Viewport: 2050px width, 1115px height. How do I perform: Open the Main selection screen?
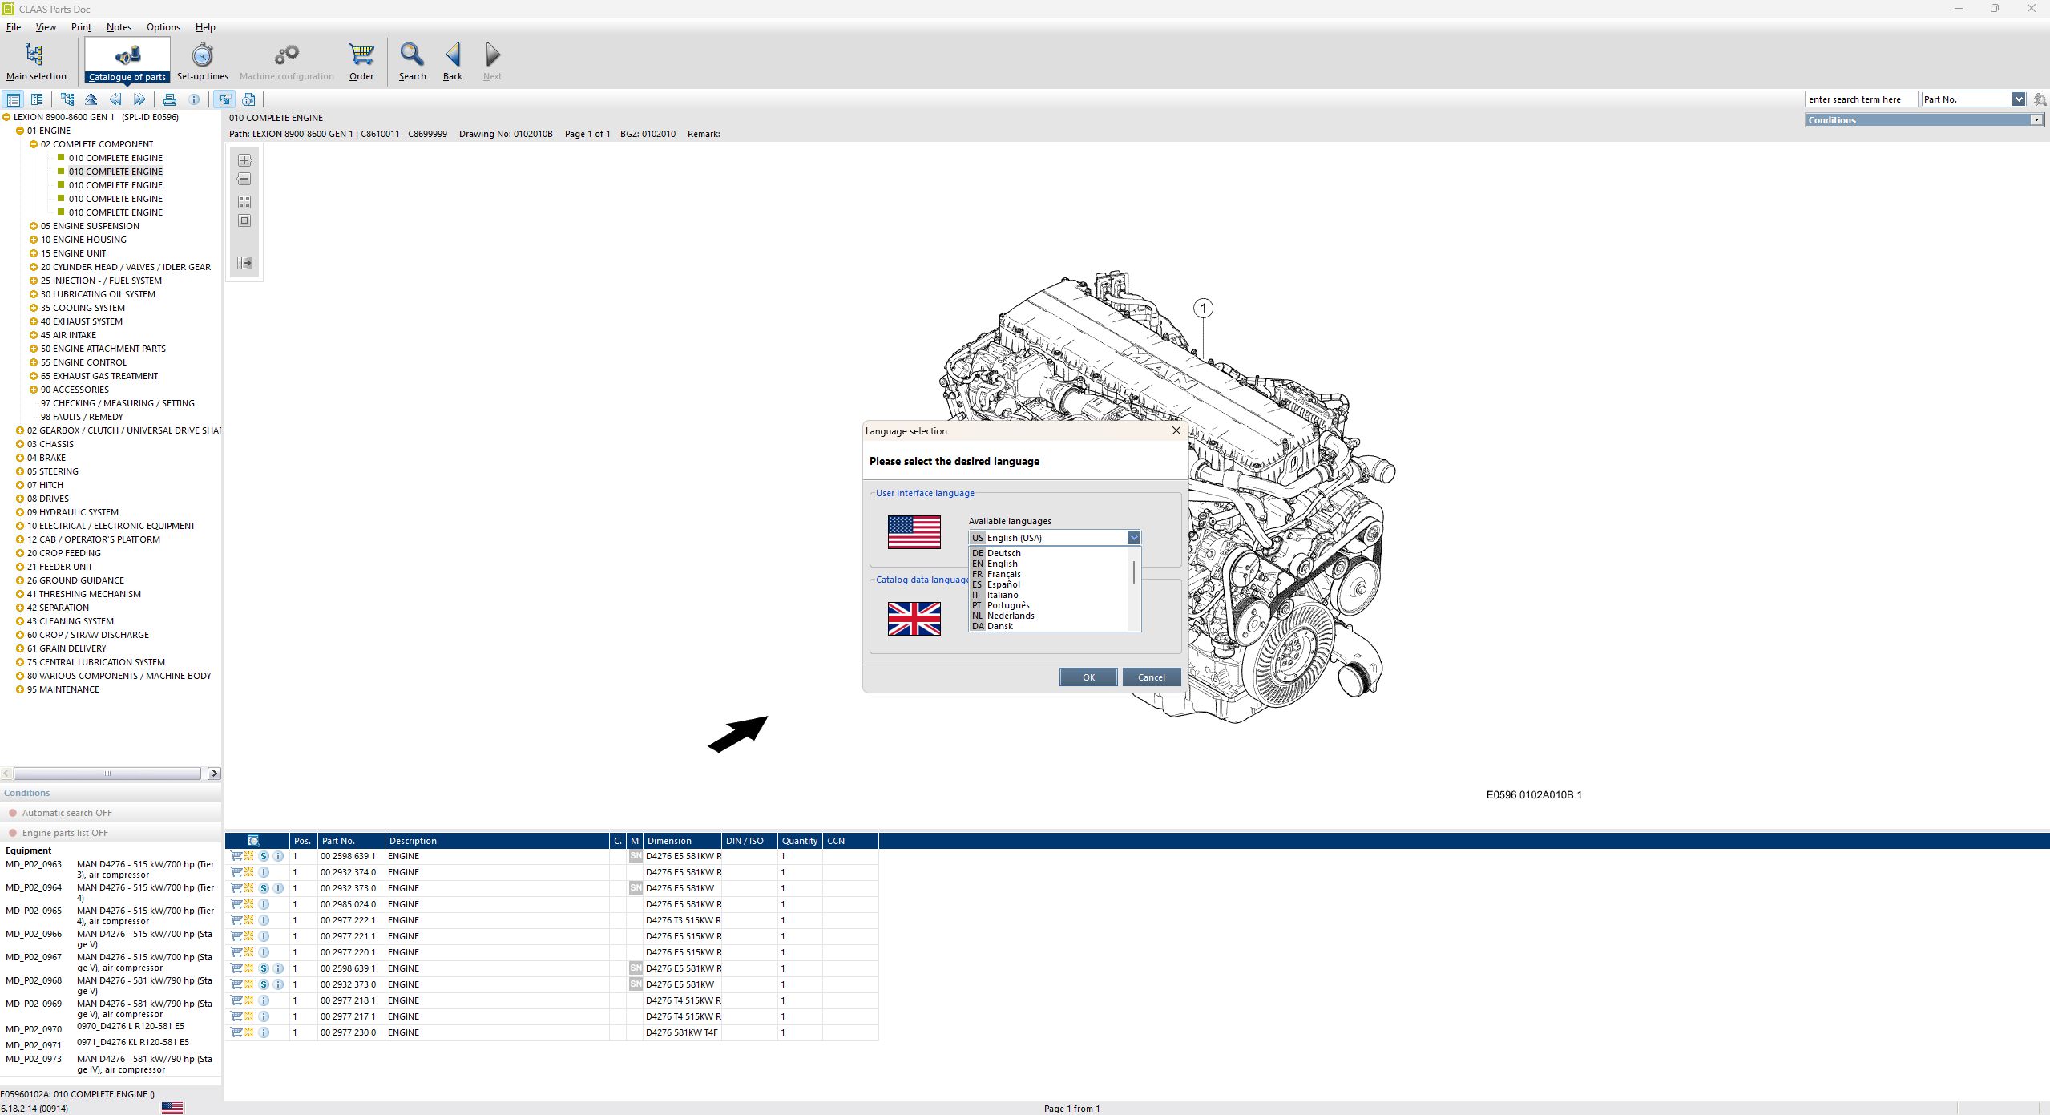35,60
